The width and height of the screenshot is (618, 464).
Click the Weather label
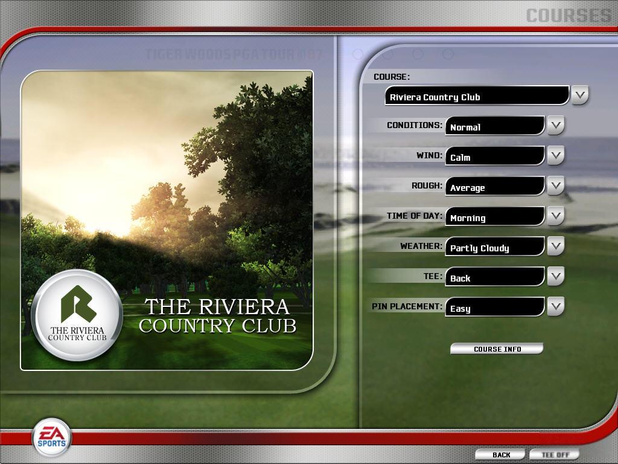click(x=421, y=246)
